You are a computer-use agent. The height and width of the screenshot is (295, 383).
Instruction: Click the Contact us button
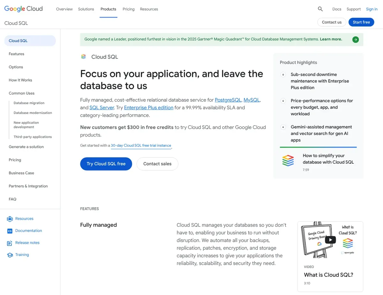(332, 22)
